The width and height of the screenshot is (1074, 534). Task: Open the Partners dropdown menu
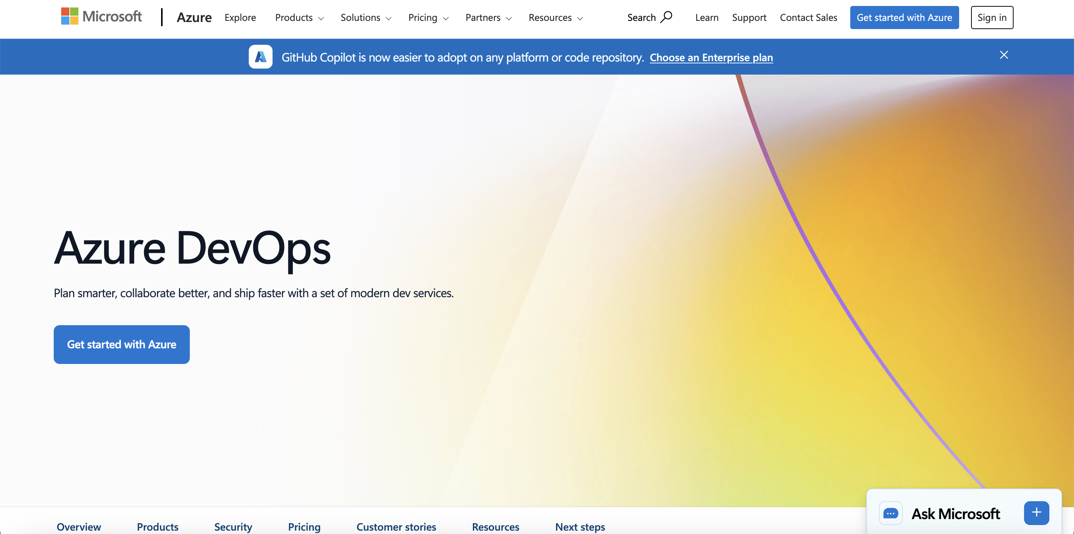[x=488, y=18]
